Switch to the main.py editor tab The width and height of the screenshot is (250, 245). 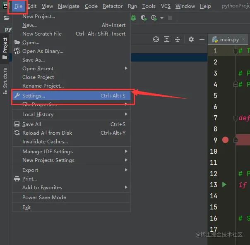tap(229, 40)
